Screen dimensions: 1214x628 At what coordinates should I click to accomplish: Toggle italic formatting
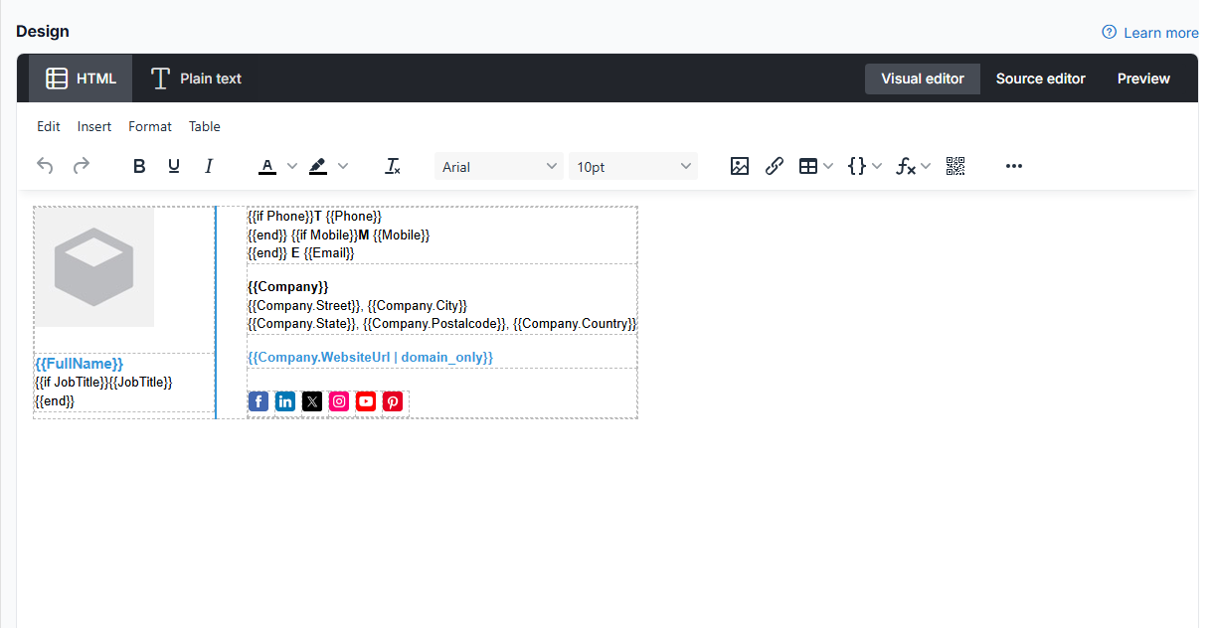[209, 166]
